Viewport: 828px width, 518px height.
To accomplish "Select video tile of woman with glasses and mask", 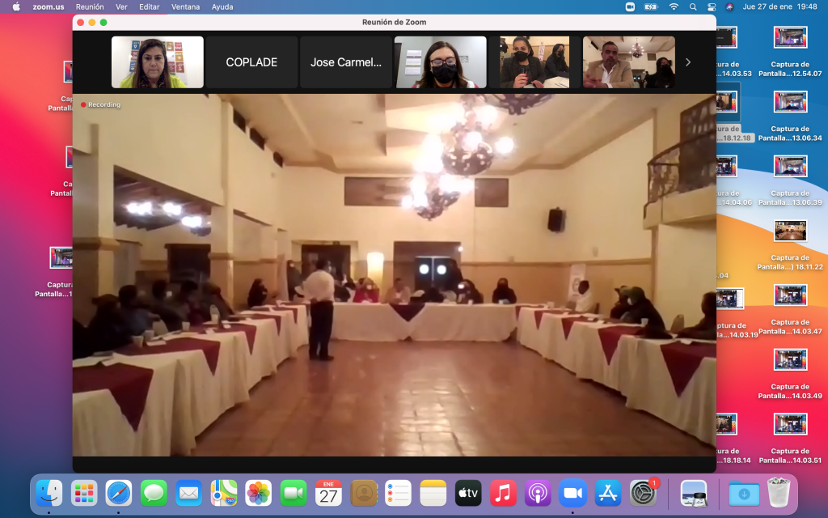I will (441, 62).
